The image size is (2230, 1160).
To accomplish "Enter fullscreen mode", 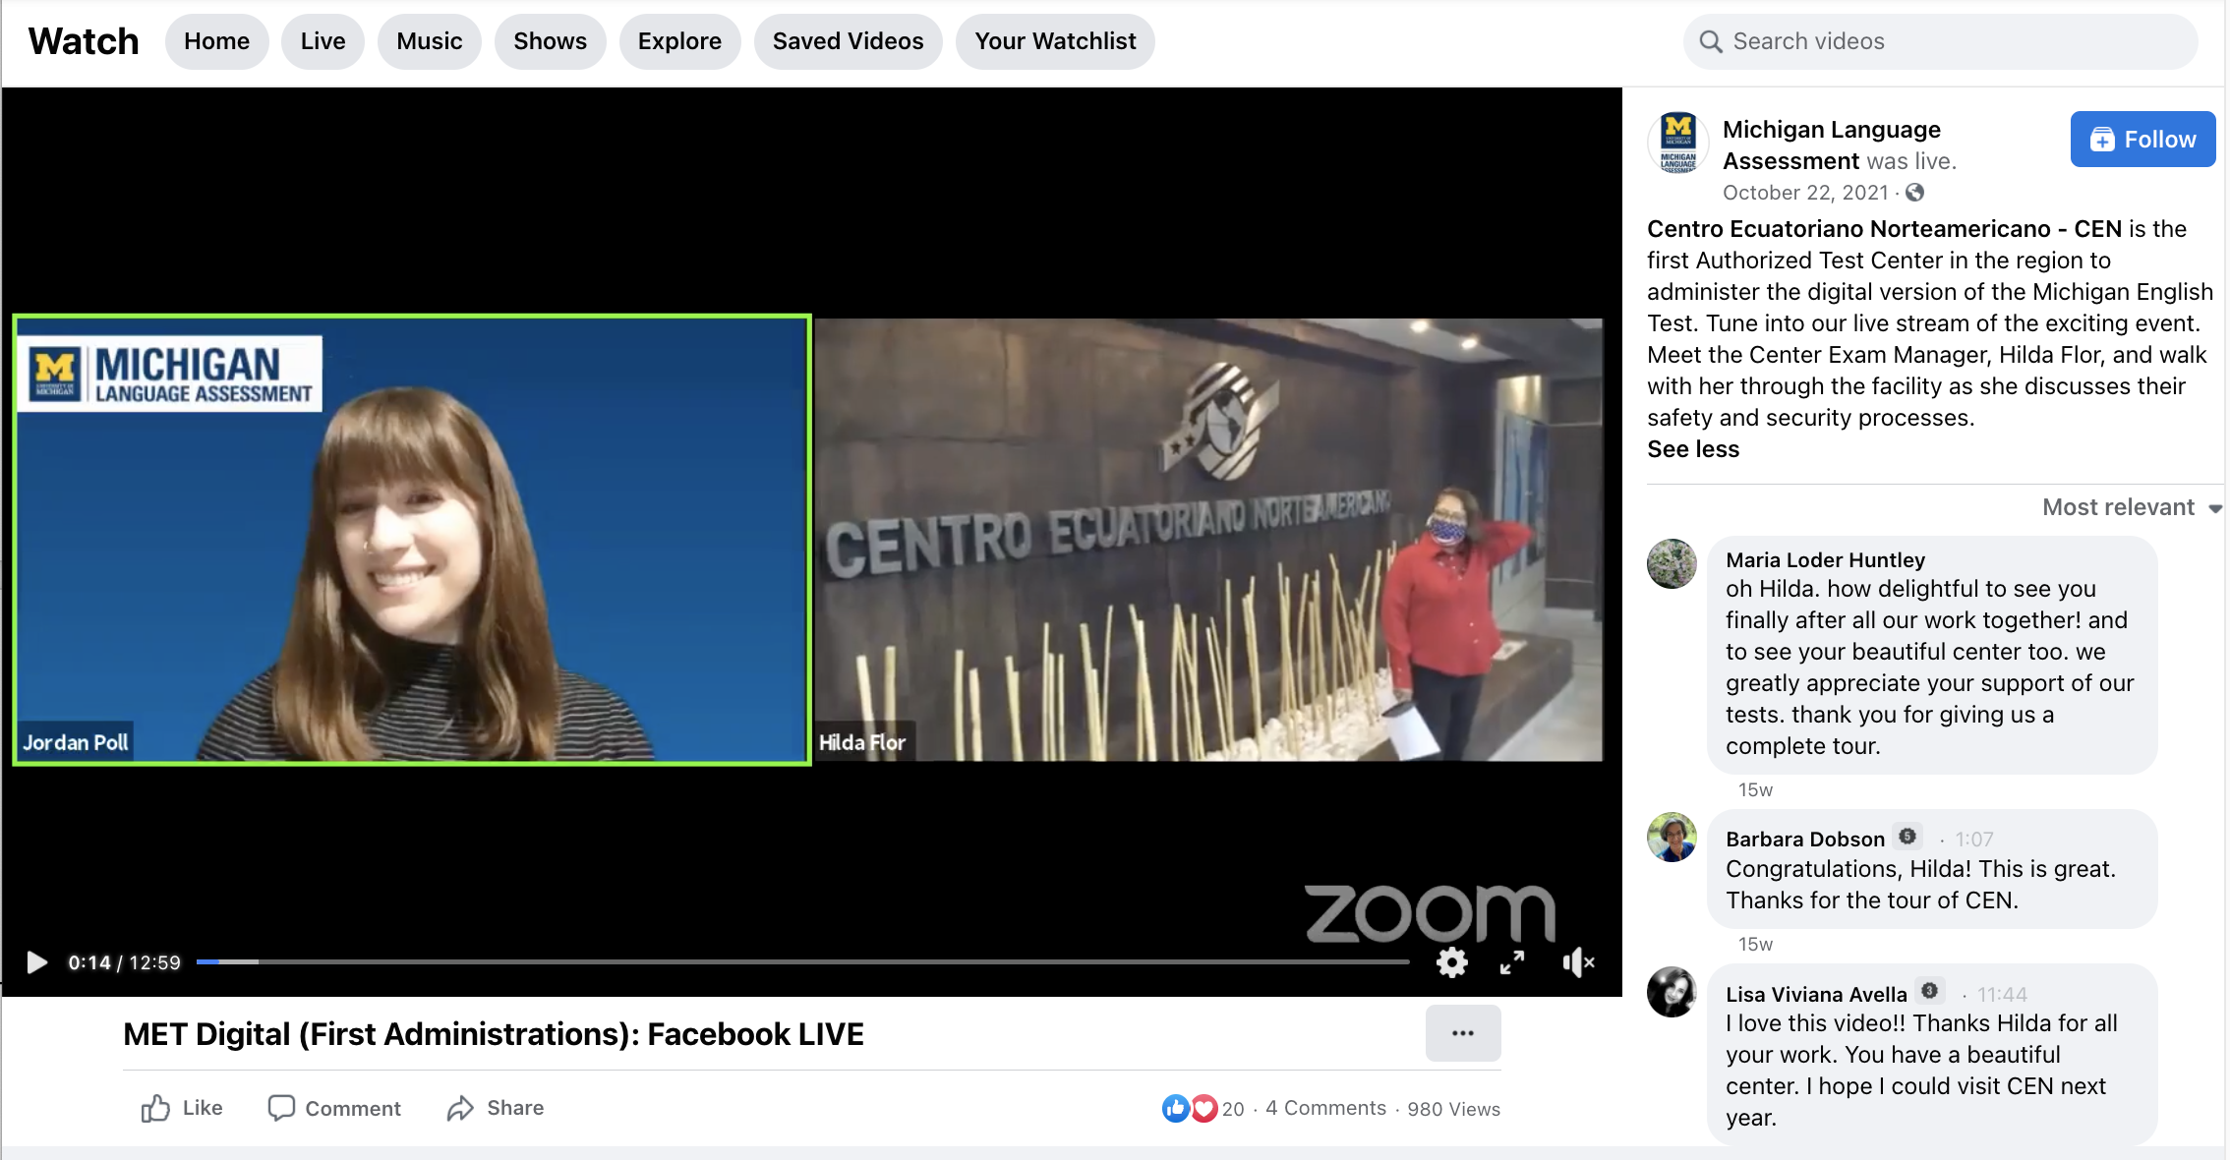I will point(1512,962).
